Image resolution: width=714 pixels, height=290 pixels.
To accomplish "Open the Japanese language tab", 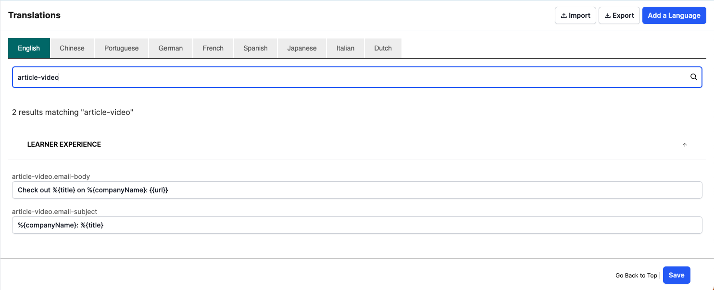I will 302,48.
